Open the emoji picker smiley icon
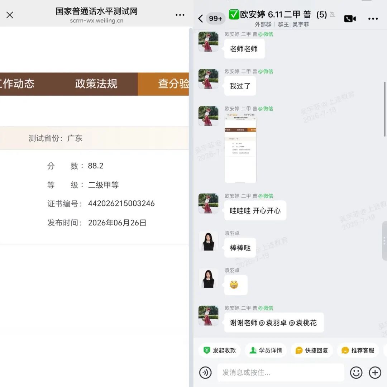The width and height of the screenshot is (387, 387). 356,372
